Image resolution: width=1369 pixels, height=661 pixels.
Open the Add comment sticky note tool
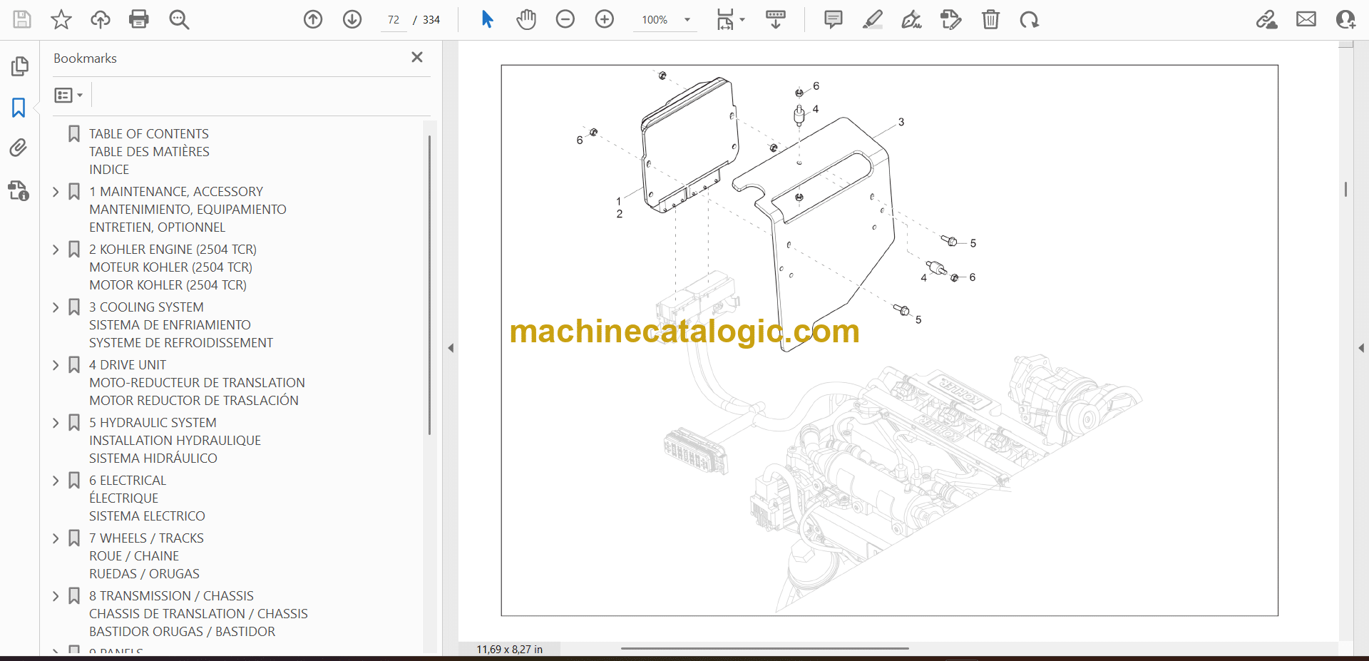[x=833, y=19]
